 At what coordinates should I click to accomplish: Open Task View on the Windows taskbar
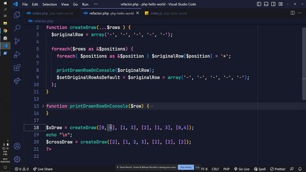(x=5, y=16)
